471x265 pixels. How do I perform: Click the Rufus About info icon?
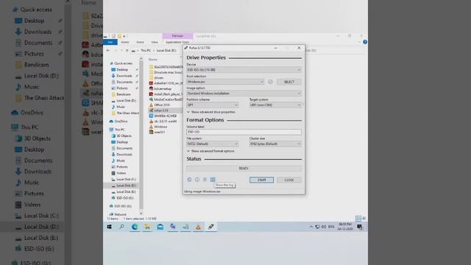pyautogui.click(x=197, y=180)
